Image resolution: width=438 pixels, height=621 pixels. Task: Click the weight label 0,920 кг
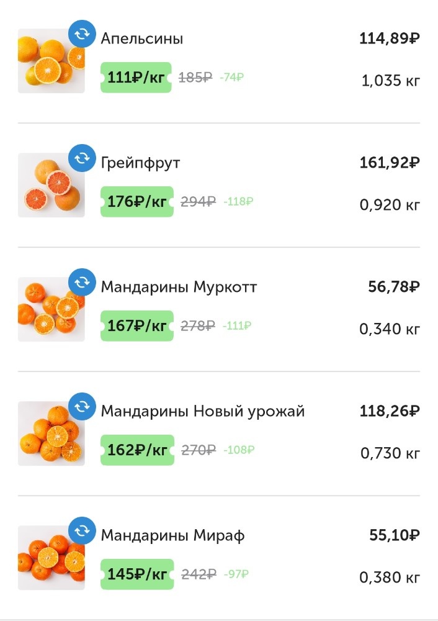[388, 204]
